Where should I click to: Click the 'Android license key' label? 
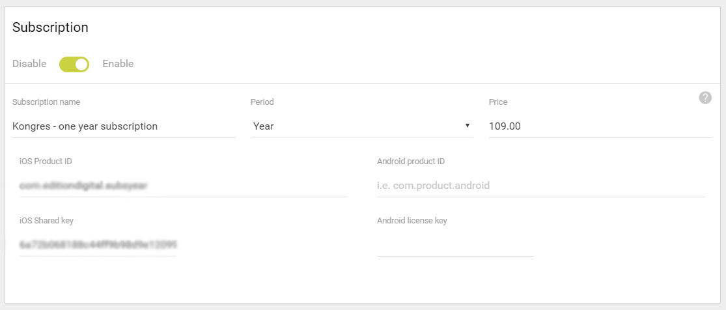412,221
